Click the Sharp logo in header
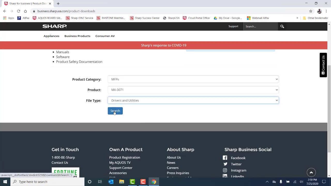This screenshot has width=331, height=186. tap(55, 26)
